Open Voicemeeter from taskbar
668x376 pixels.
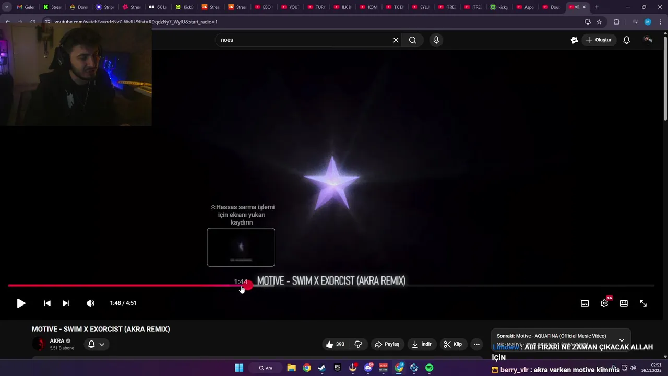click(384, 368)
